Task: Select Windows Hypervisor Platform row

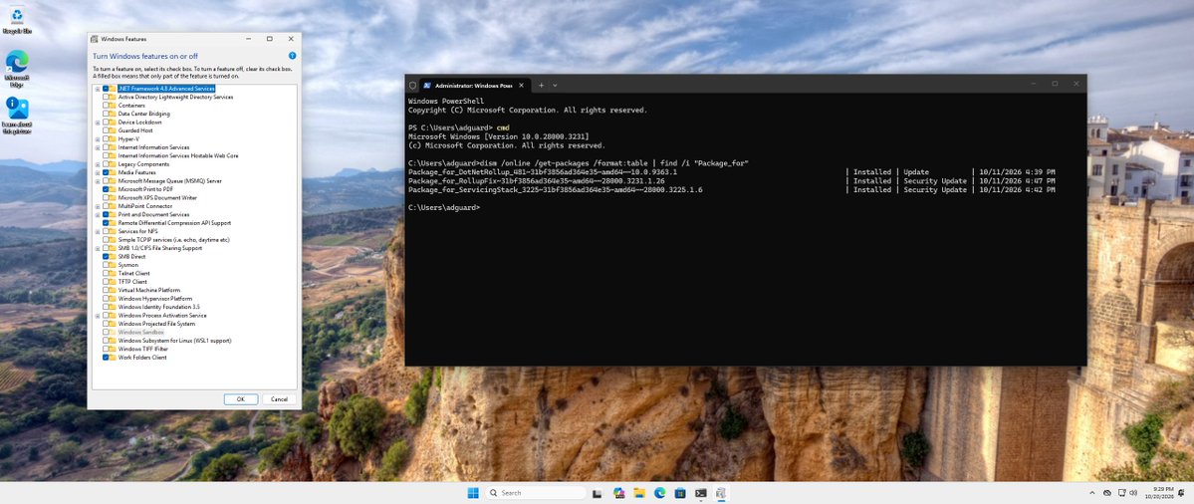Action: pos(155,299)
